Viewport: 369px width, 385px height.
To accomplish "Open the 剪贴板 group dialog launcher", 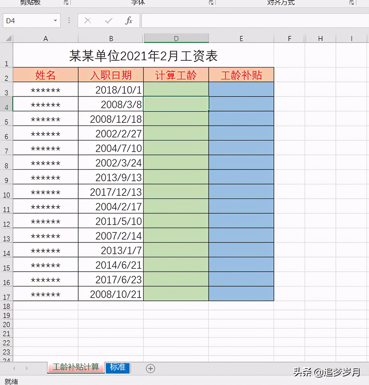I will [66, 2].
